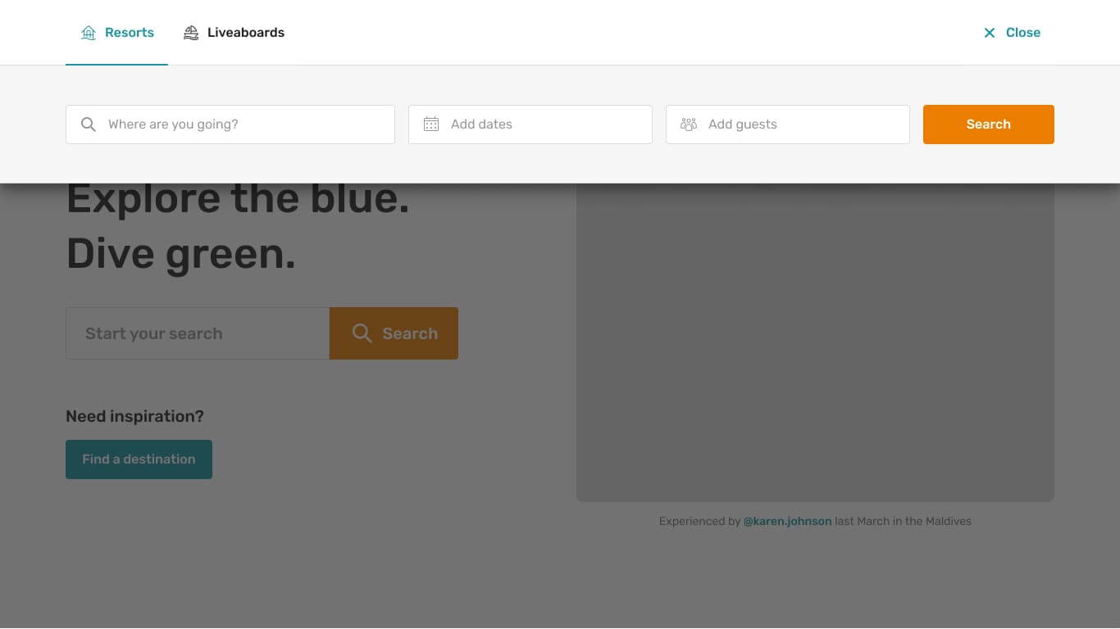Click the "Explore the blue." headline text
The width and height of the screenshot is (1120, 629).
click(238, 200)
